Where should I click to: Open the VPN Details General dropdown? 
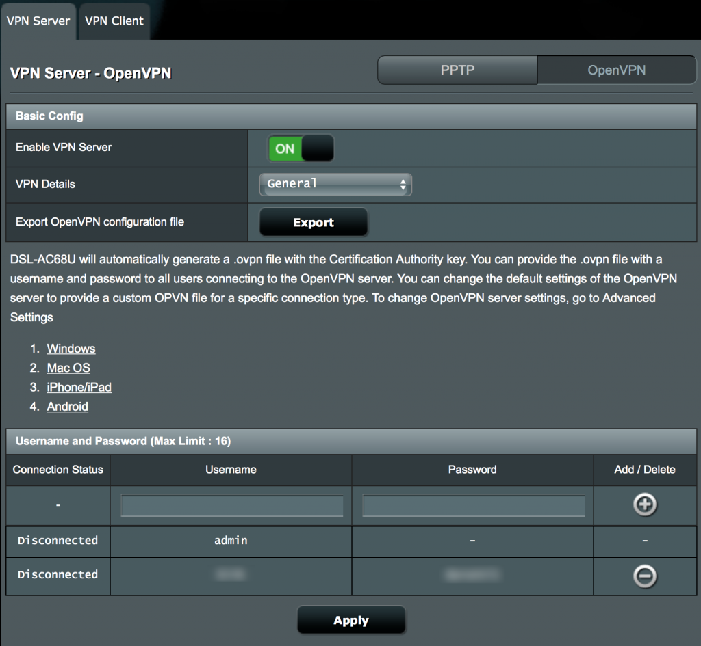(x=335, y=184)
